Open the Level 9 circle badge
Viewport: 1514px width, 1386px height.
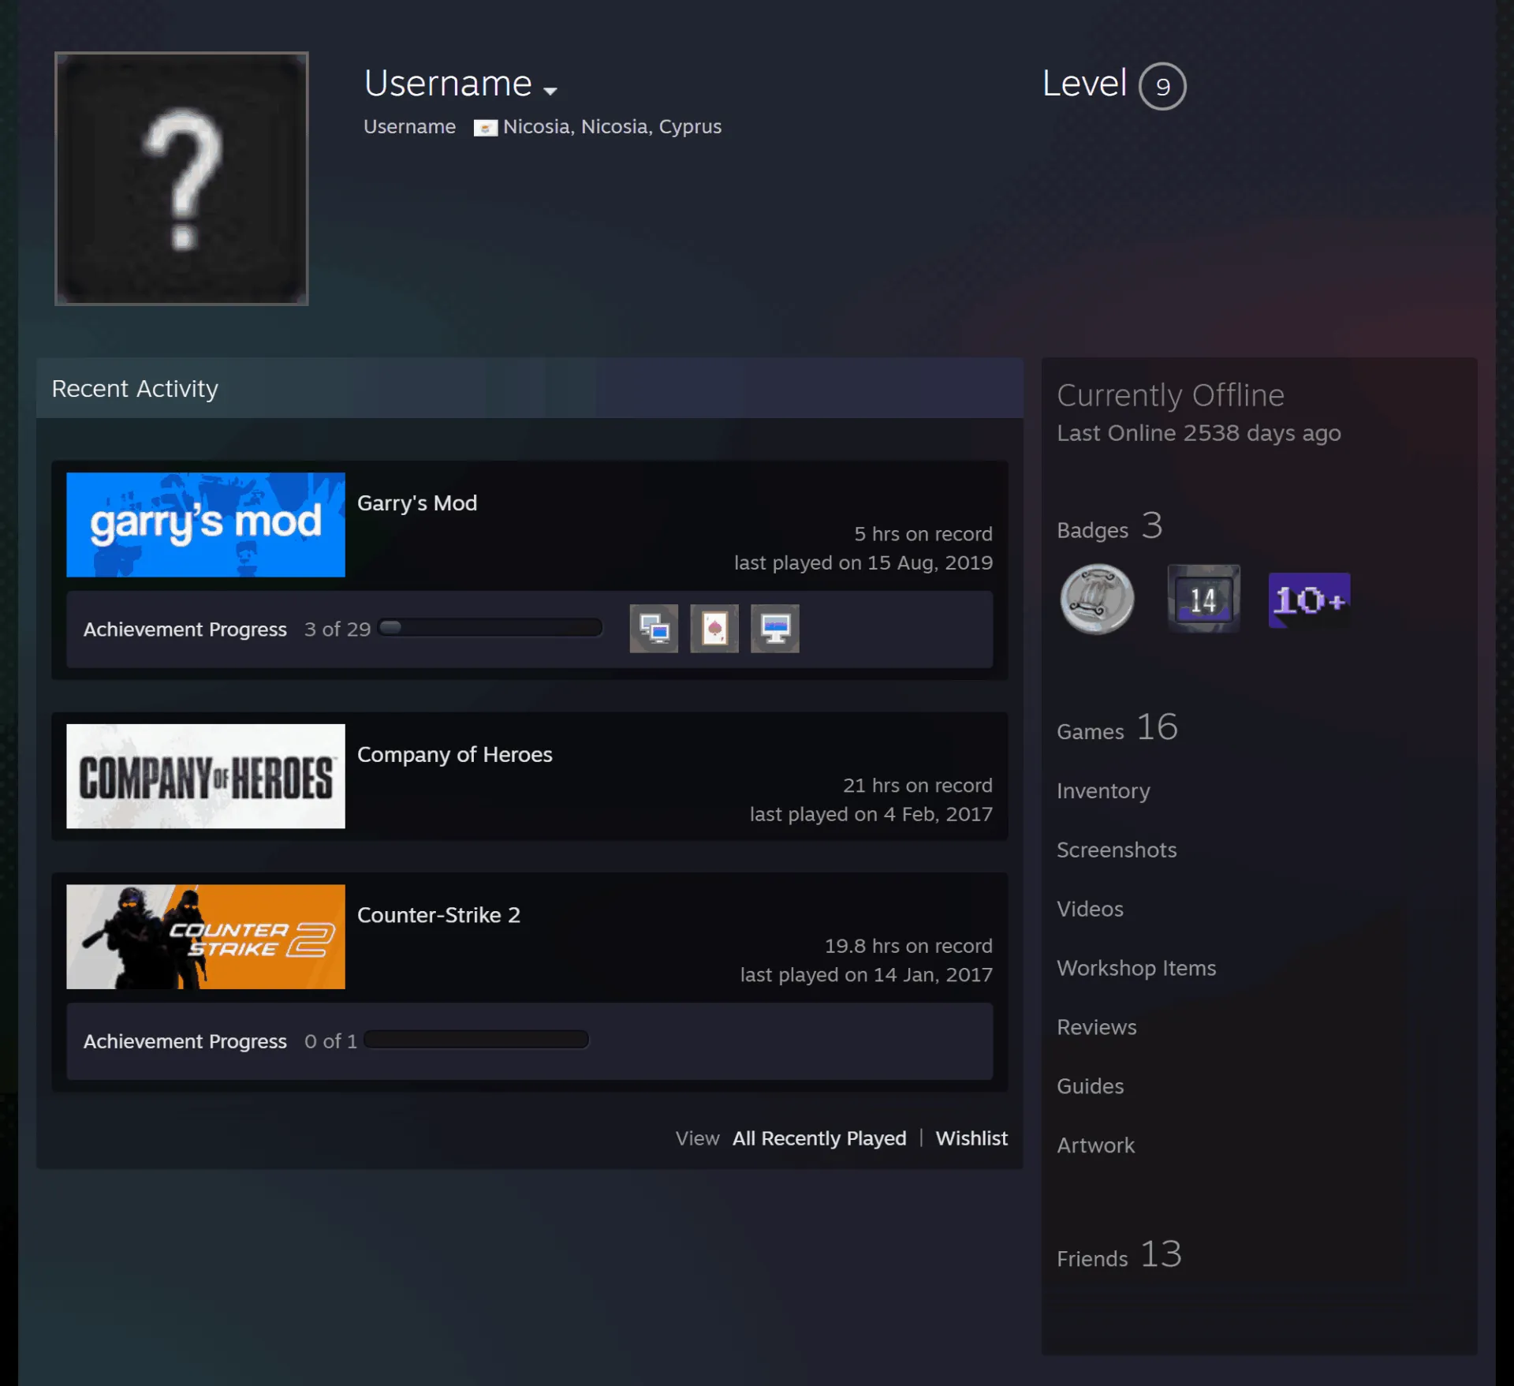click(1162, 86)
